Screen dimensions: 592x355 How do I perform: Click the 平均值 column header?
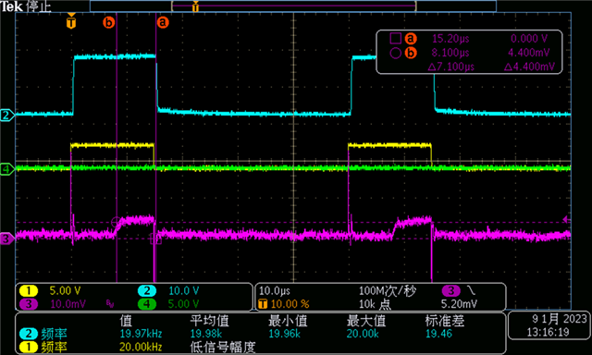click(210, 321)
